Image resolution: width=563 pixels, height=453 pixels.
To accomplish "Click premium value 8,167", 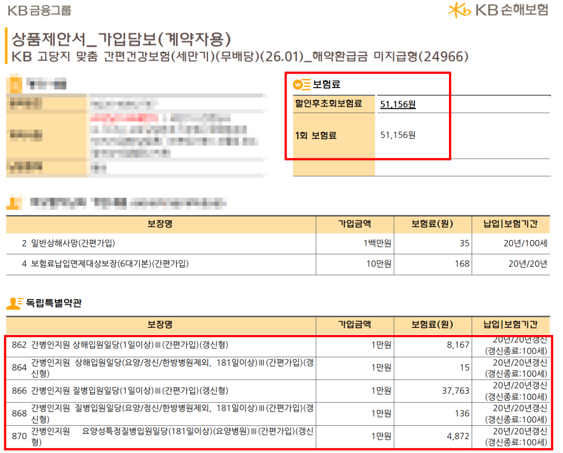I will pos(458,345).
